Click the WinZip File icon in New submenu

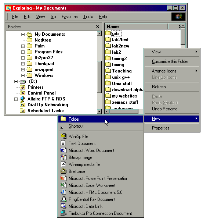click(64, 136)
